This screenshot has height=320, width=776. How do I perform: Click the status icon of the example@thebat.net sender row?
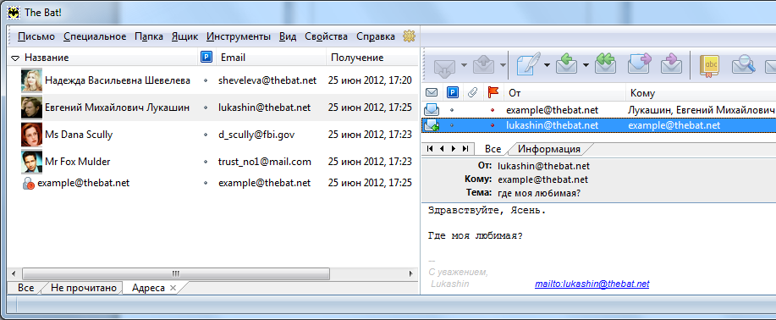(432, 110)
